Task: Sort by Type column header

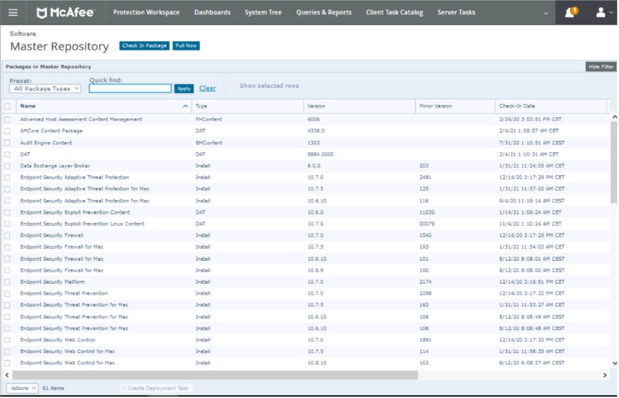Action: [x=201, y=106]
